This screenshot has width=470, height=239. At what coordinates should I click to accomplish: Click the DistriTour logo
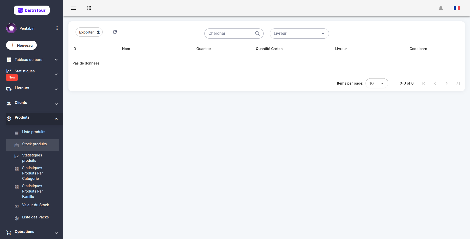tap(32, 10)
